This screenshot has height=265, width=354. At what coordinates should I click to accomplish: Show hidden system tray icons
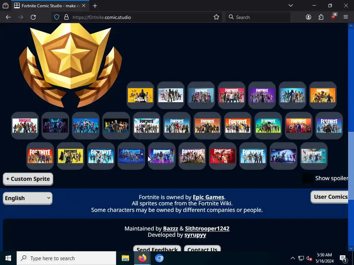292,258
